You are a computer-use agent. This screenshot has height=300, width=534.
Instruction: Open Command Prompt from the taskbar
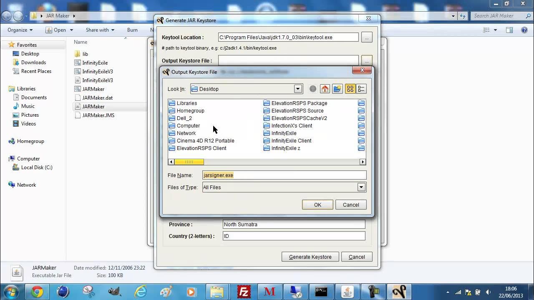click(321, 292)
